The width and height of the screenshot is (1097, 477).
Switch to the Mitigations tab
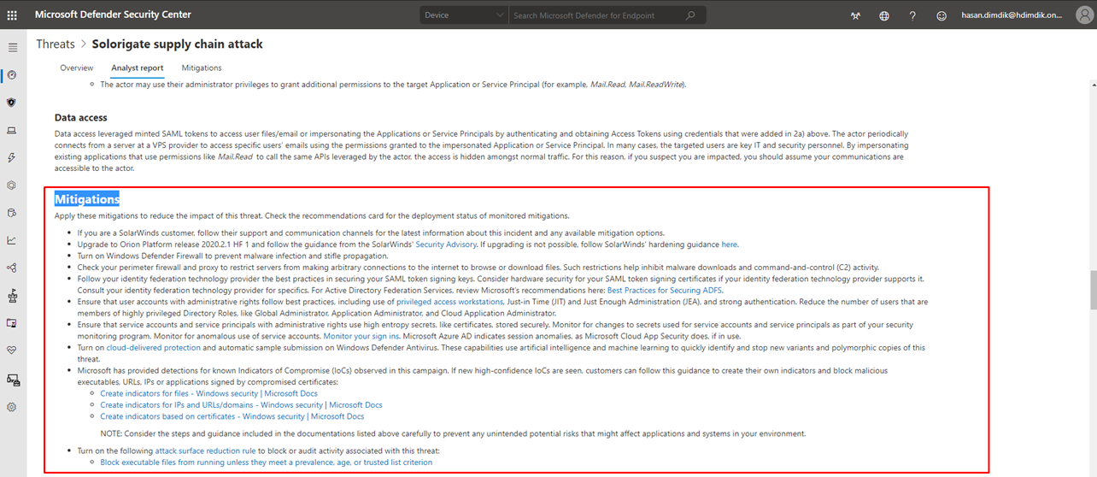202,68
